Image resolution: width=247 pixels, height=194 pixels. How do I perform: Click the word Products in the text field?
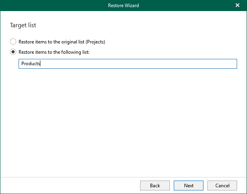click(x=31, y=64)
